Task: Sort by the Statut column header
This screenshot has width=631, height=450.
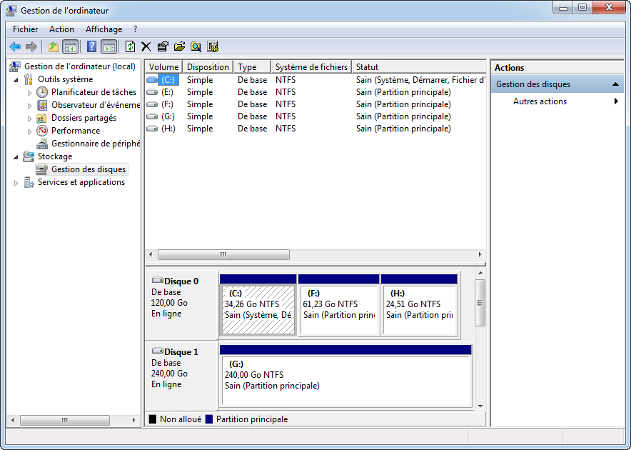Action: coord(418,67)
